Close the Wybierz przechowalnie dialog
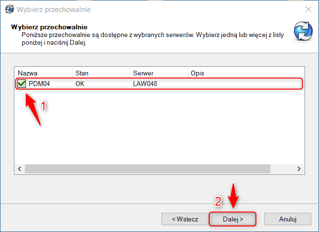The width and height of the screenshot is (319, 232). [x=307, y=9]
